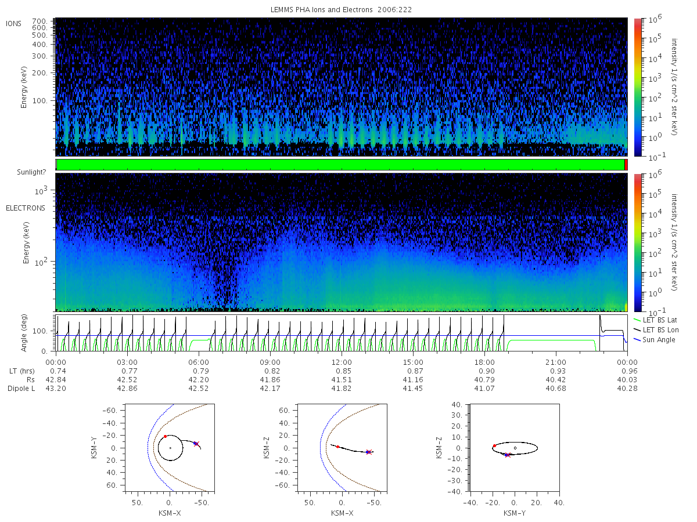Select the Rs value 40.03
This screenshot has height=522, width=697.
pyautogui.click(x=627, y=379)
